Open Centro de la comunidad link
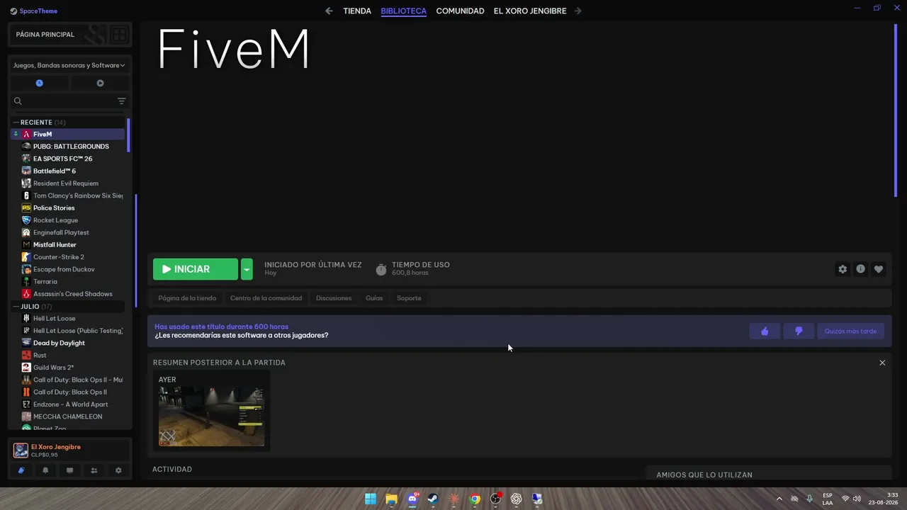The width and height of the screenshot is (907, 510). [x=266, y=298]
